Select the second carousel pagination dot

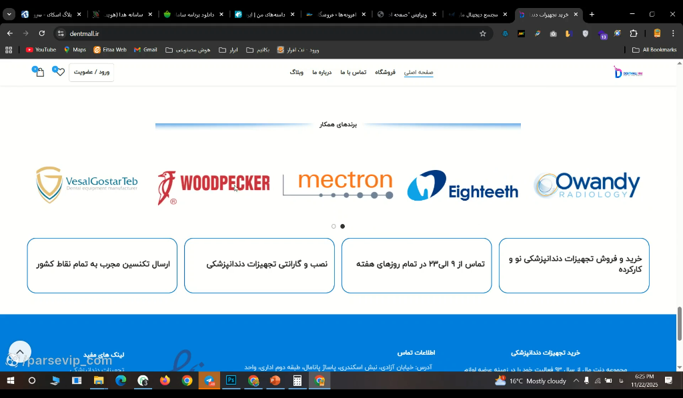[343, 227]
